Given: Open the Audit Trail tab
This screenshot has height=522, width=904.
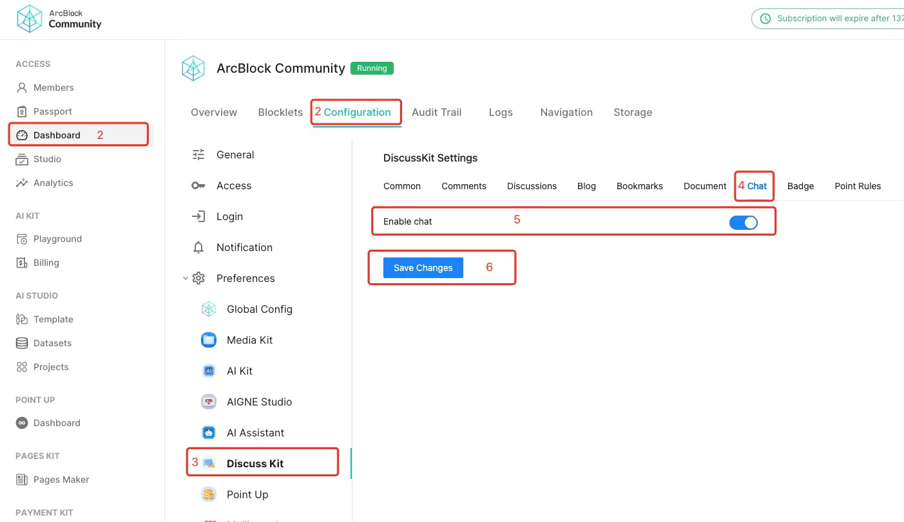Looking at the screenshot, I should coord(437,112).
